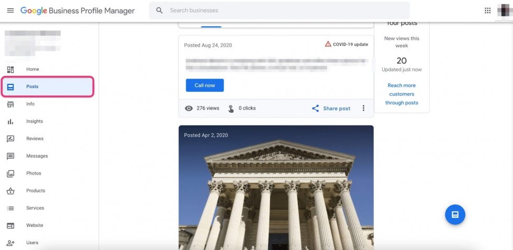Open the Reviews star icon

point(10,138)
